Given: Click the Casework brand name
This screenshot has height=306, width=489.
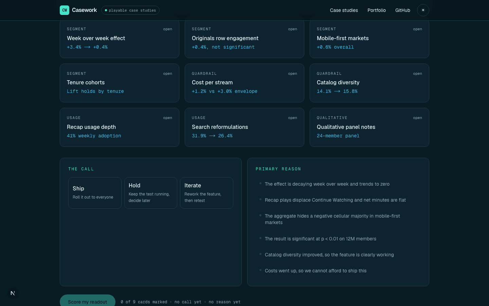Looking at the screenshot, I should (x=84, y=10).
